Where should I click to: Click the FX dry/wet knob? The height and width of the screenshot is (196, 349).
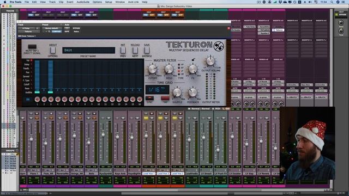[192, 70]
